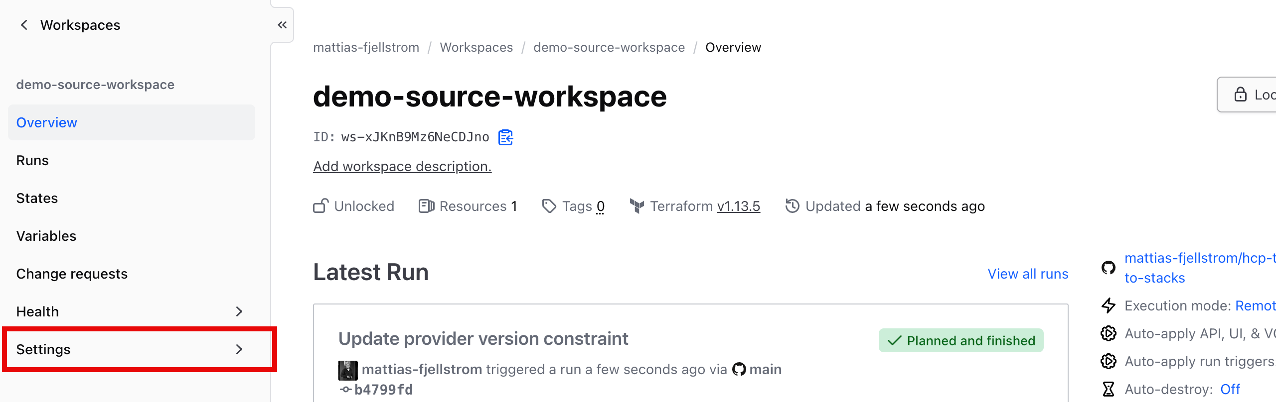Open the Runs section in the sidebar
This screenshot has height=402, width=1276.
click(x=32, y=160)
